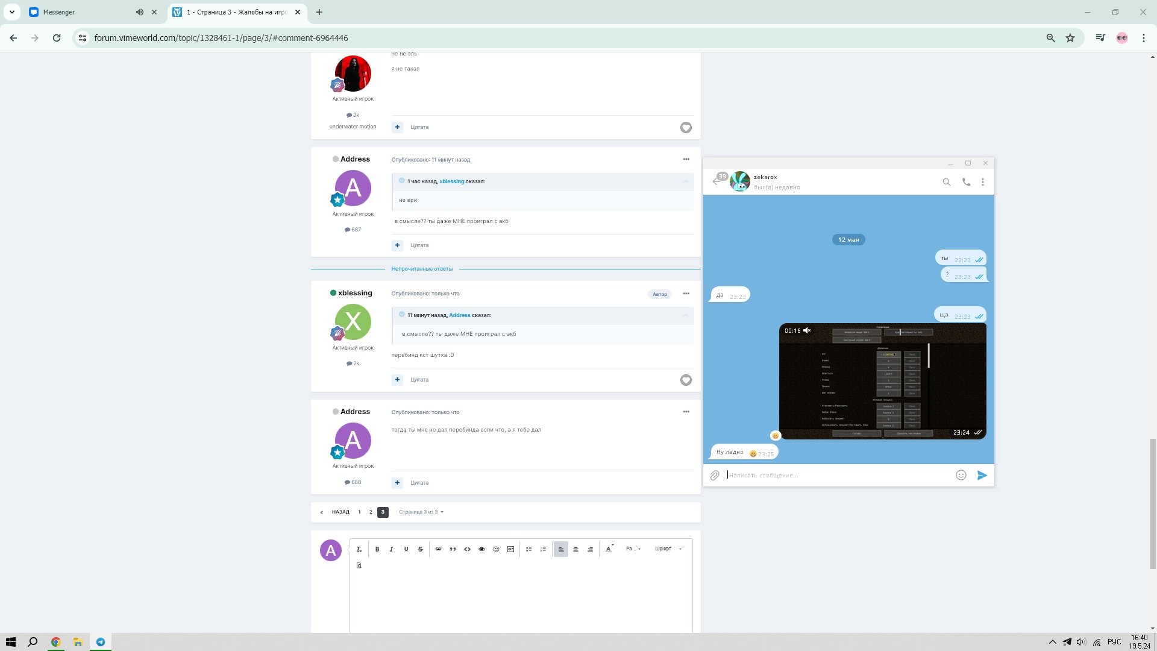
Task: Click the paperclip attach icon
Action: click(715, 476)
